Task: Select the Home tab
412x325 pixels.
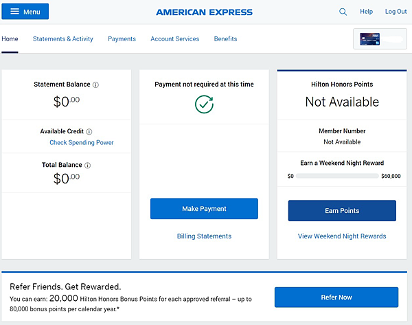Action: coord(10,39)
